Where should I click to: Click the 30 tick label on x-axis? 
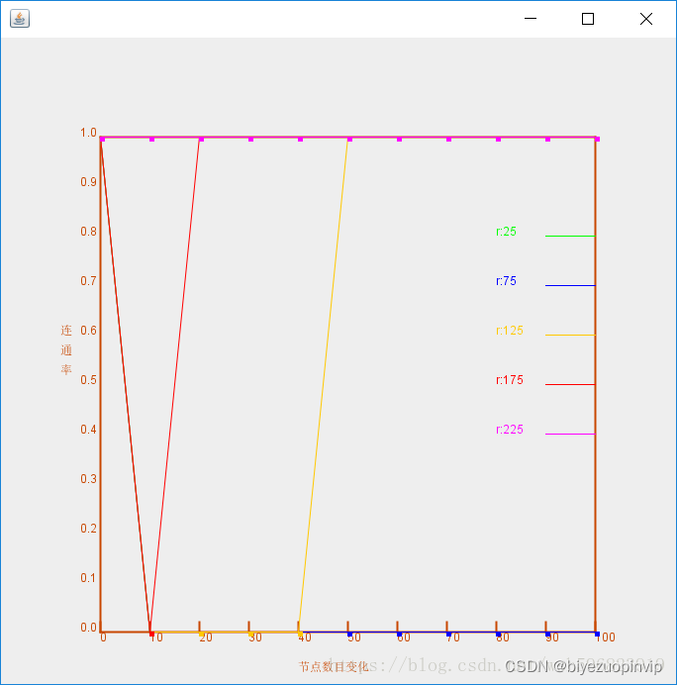255,637
